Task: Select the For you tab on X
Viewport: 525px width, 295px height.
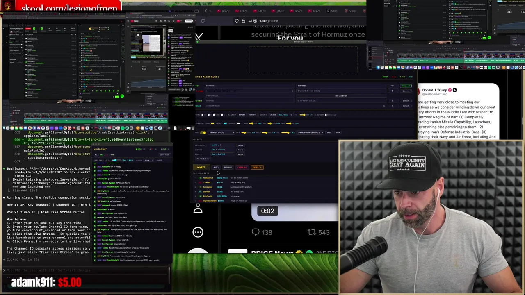Action: pos(290,38)
